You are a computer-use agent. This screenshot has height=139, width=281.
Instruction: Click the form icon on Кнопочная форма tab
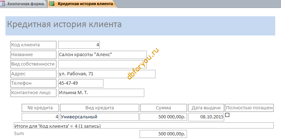point(2,4)
